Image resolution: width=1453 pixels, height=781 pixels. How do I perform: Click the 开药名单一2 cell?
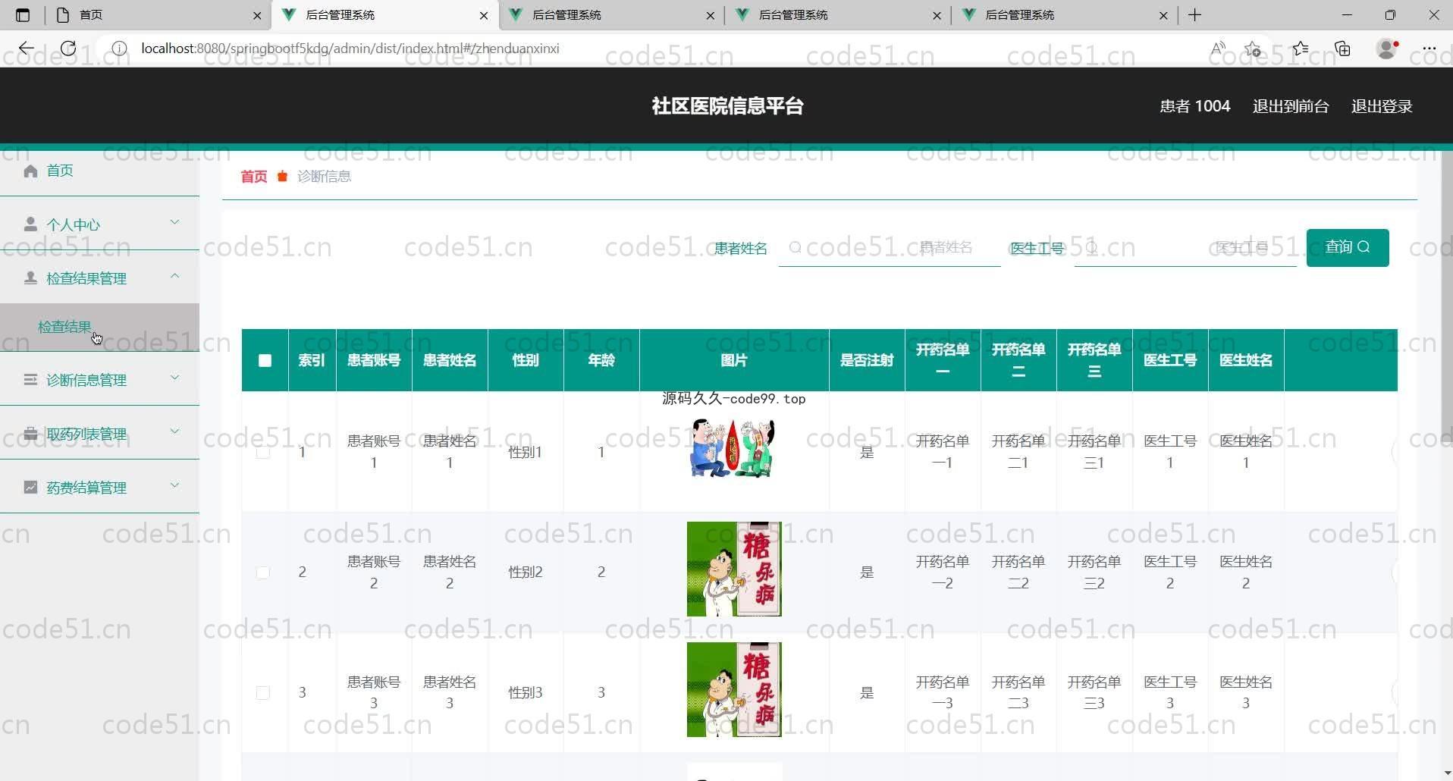(943, 572)
